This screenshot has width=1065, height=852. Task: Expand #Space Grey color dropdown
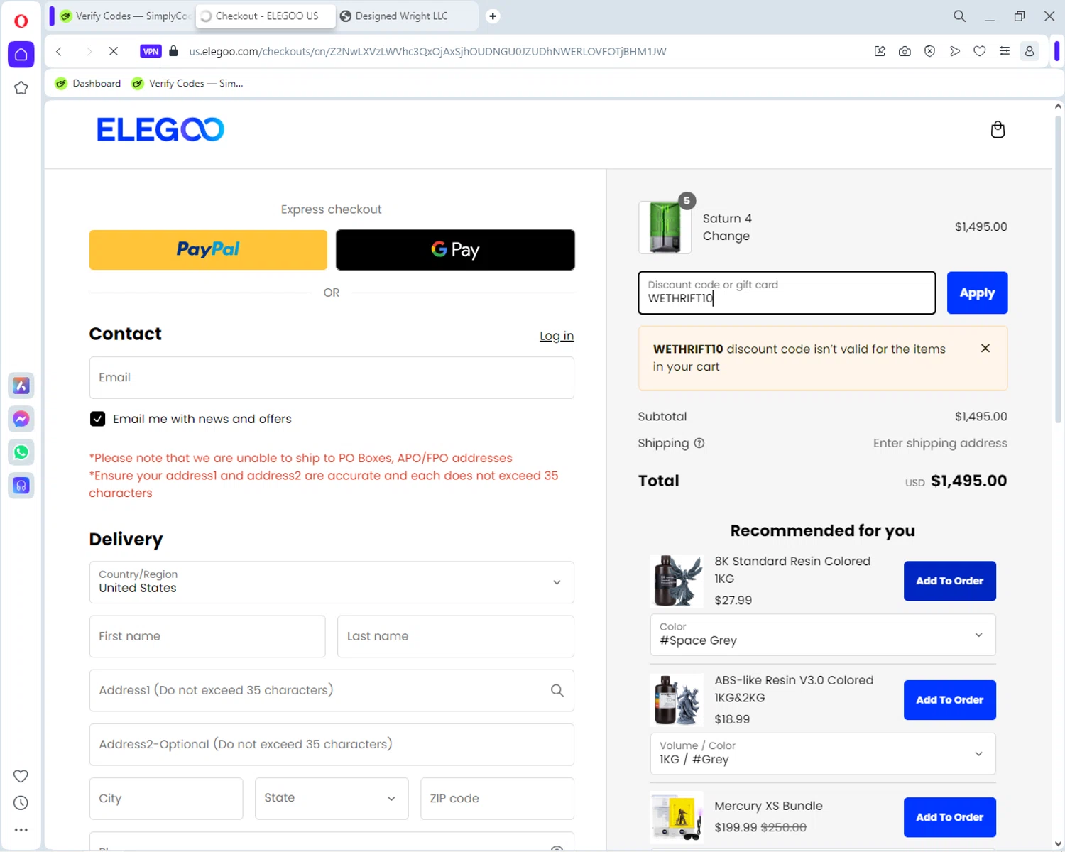[x=823, y=635]
